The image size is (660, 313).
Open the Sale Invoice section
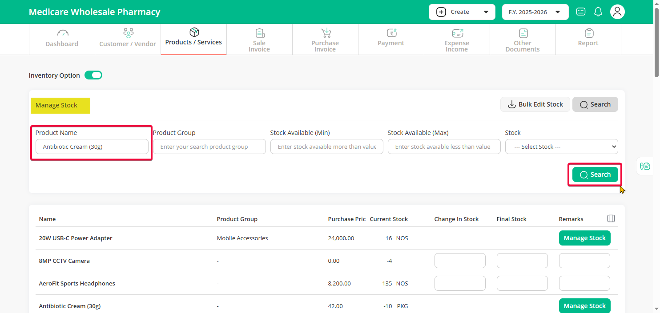coord(259,40)
